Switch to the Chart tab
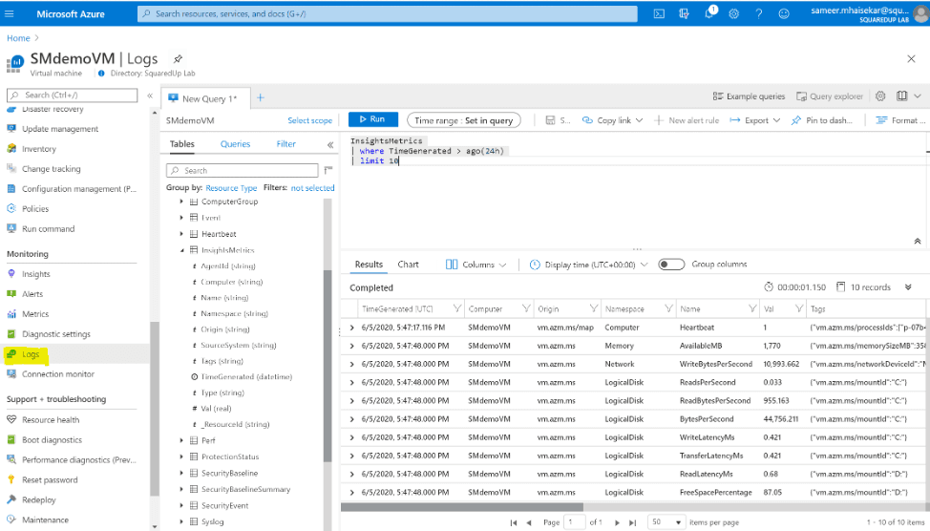This screenshot has width=930, height=531. tap(408, 265)
